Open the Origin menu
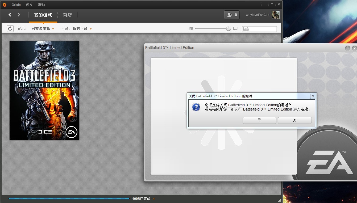 pos(16,5)
